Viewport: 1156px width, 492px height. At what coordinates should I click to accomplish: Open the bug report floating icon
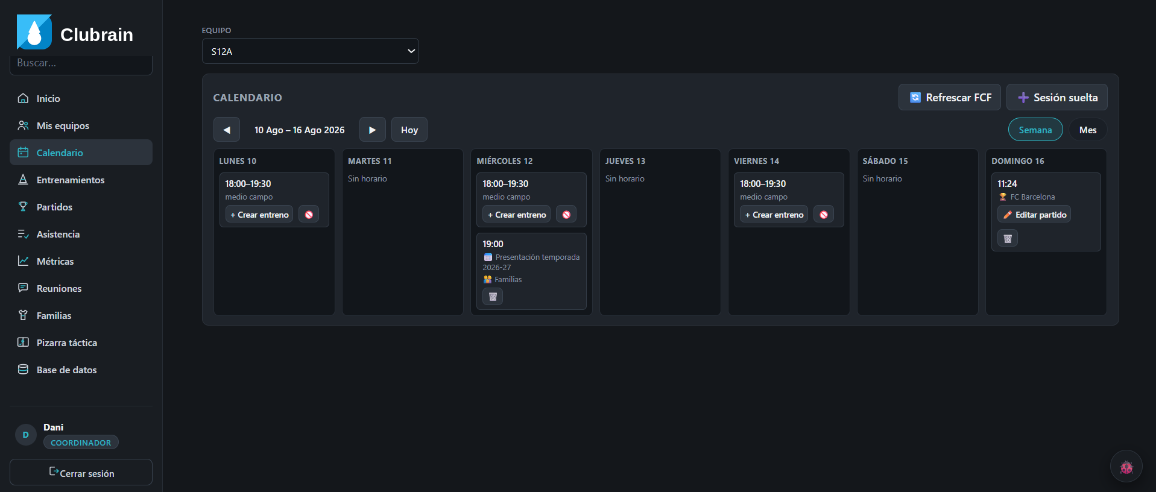coord(1126,467)
